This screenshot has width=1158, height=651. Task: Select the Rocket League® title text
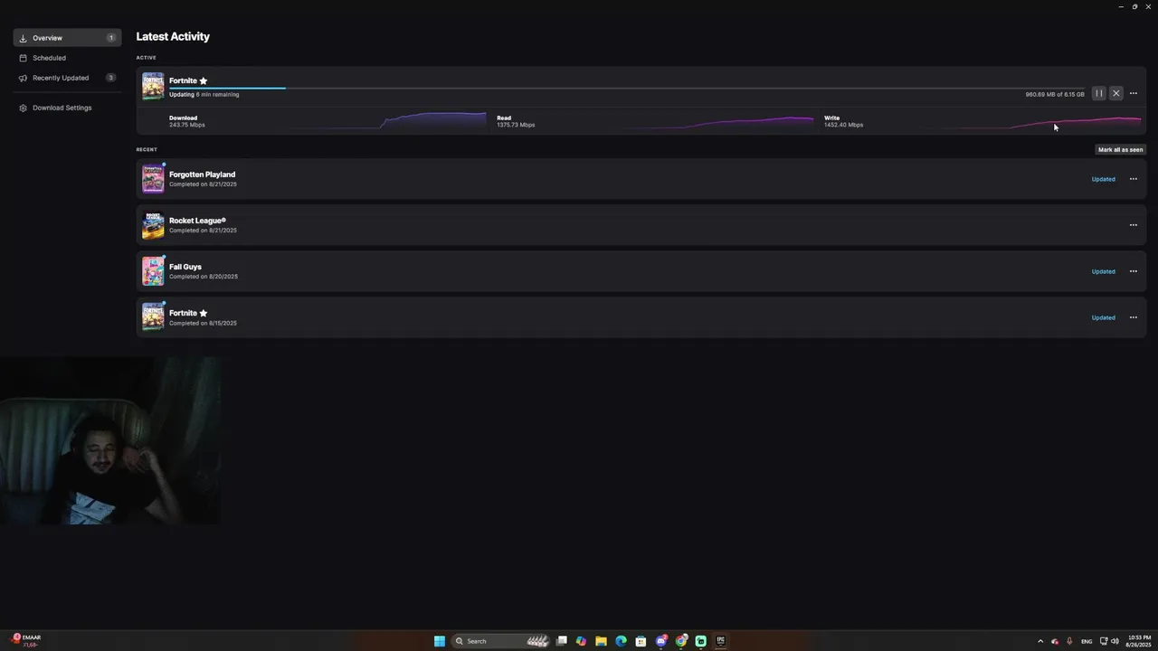pyautogui.click(x=197, y=221)
